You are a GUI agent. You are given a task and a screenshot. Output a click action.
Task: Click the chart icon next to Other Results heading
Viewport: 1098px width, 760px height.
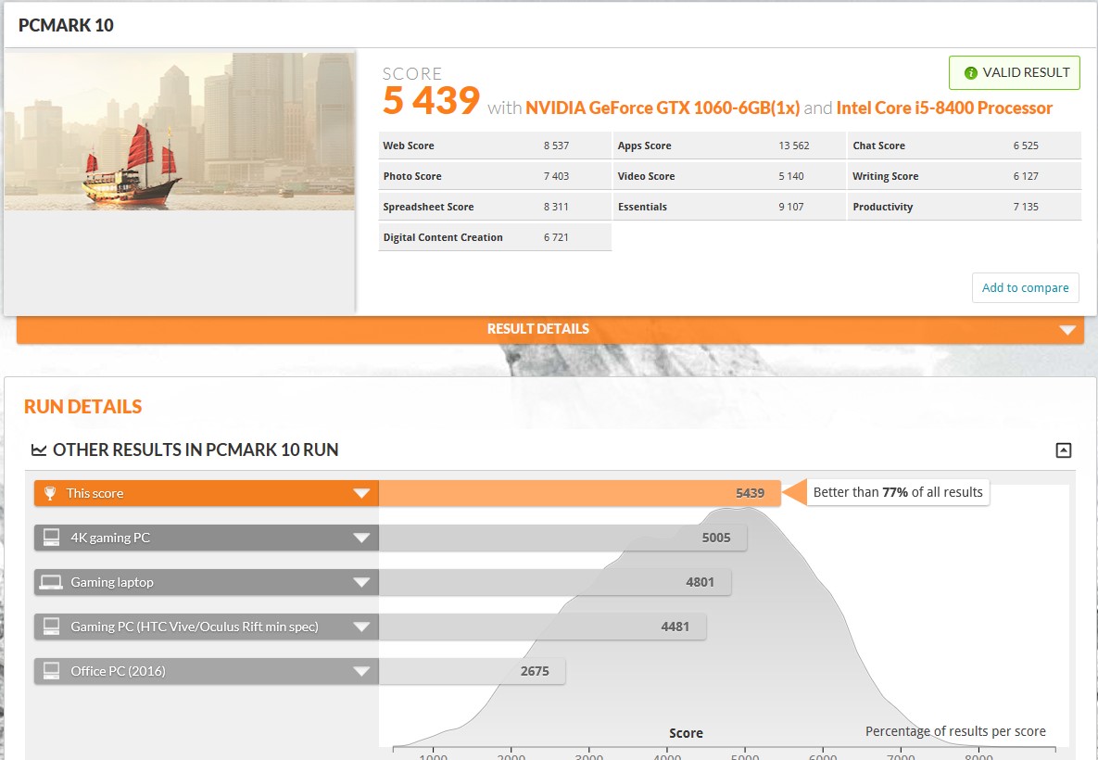39,450
